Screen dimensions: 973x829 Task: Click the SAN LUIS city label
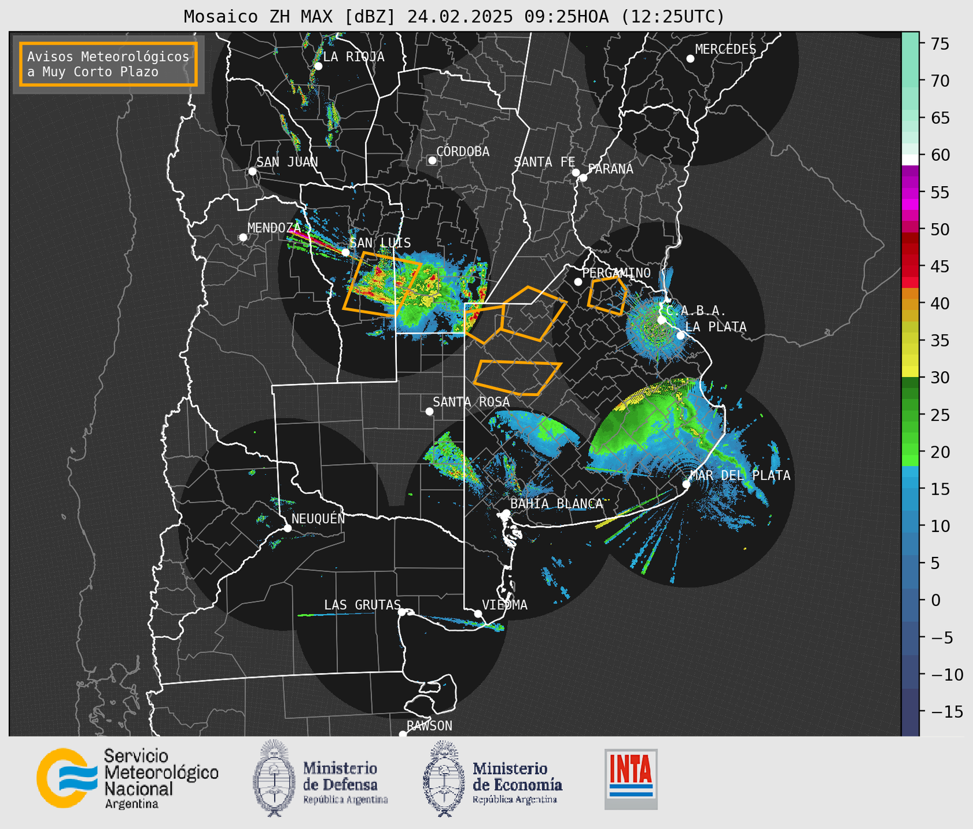[381, 243]
